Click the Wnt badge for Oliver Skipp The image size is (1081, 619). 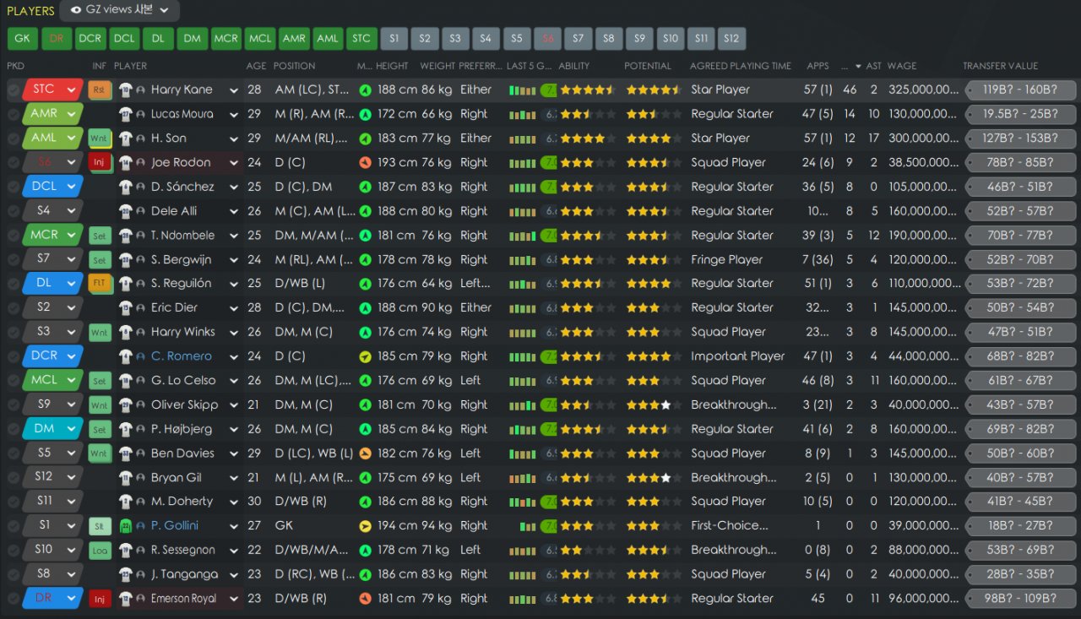[x=100, y=405]
